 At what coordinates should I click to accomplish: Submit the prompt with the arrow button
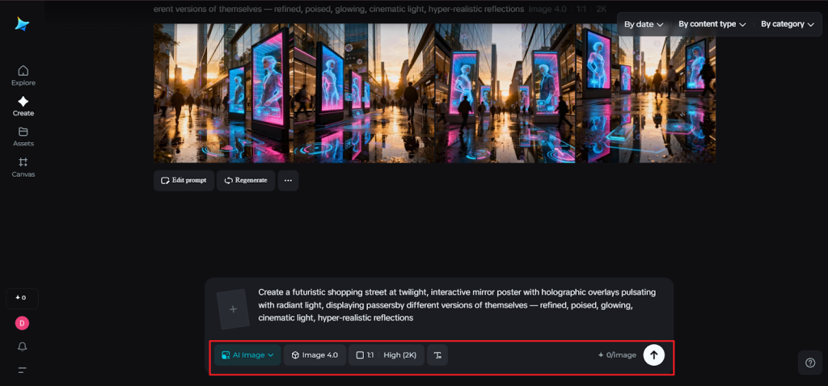click(653, 355)
